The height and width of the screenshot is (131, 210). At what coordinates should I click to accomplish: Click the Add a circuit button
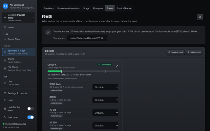pos(194,52)
